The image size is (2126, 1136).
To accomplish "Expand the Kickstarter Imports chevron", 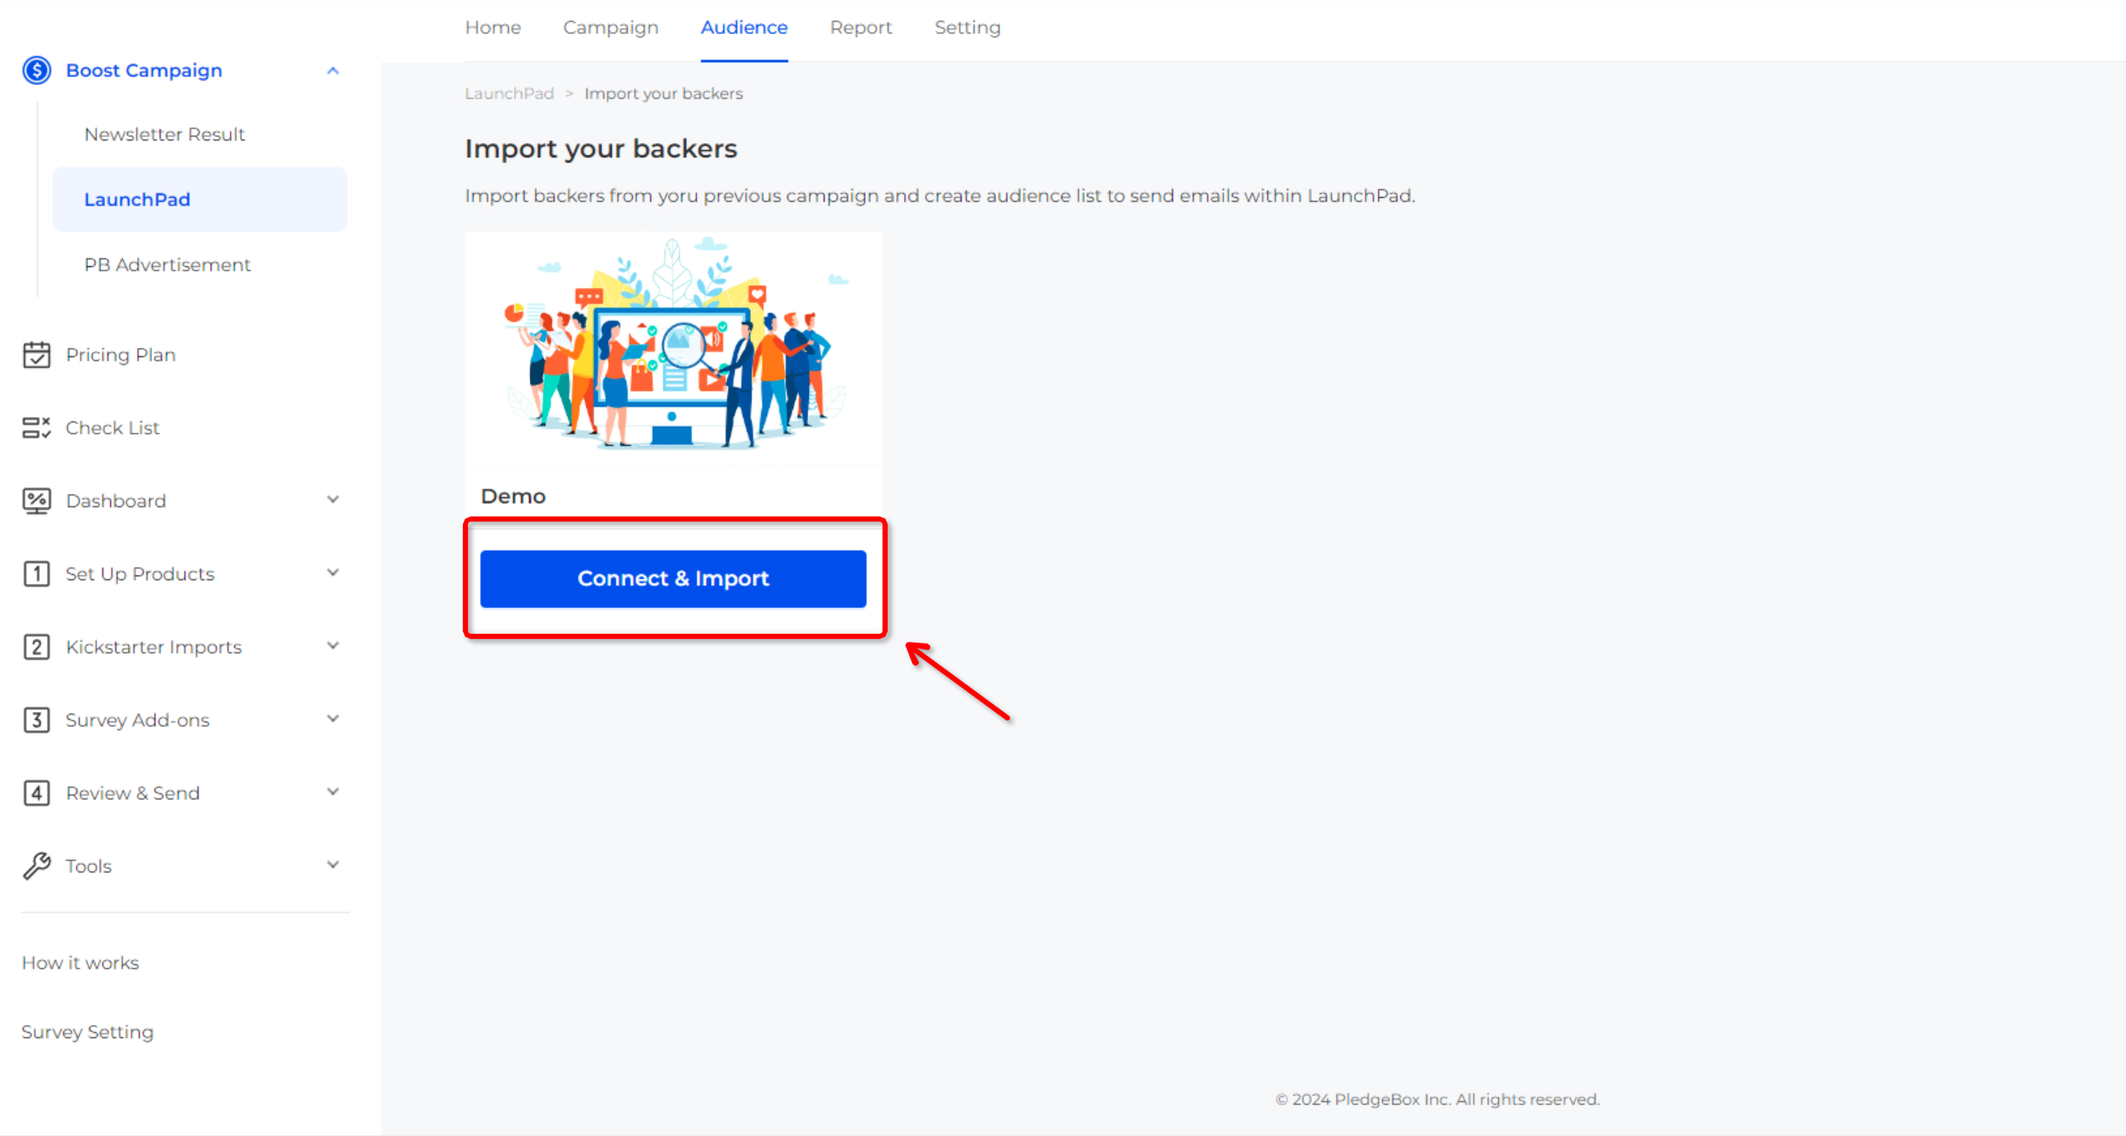I will pos(333,645).
